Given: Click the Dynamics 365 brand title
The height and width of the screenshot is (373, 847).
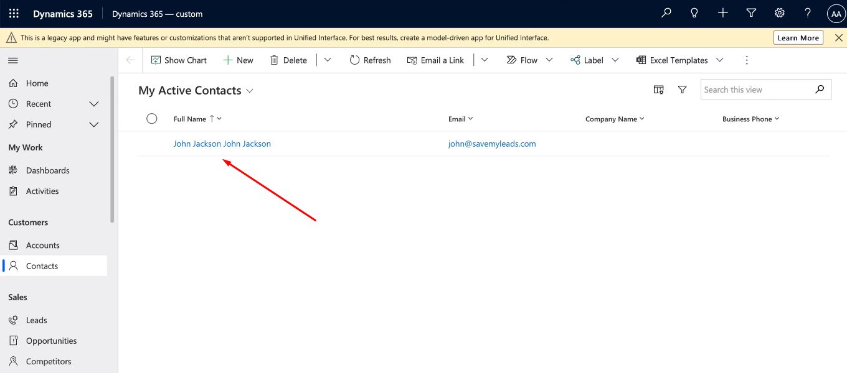Looking at the screenshot, I should (63, 14).
